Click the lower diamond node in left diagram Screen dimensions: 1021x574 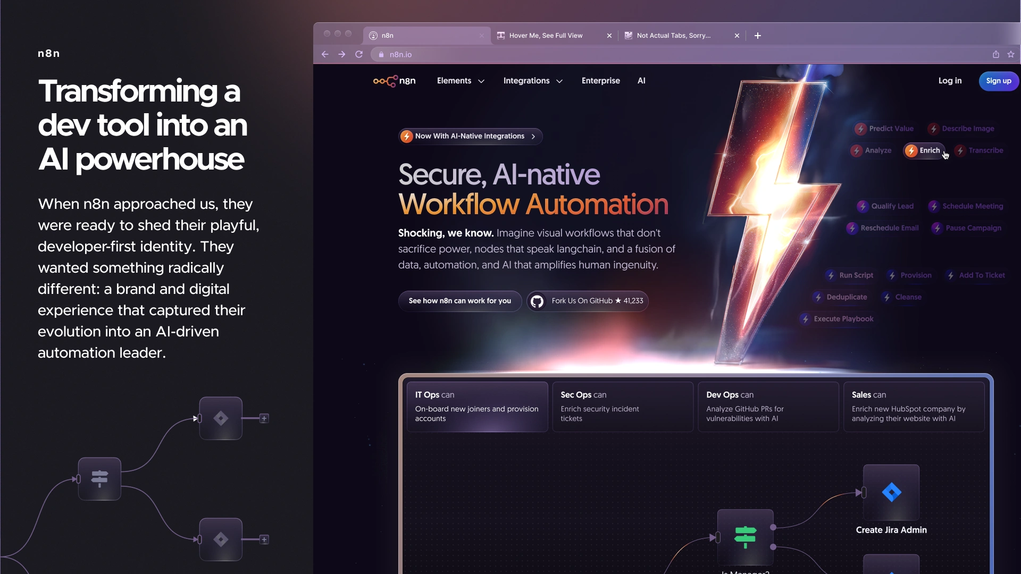[221, 539]
